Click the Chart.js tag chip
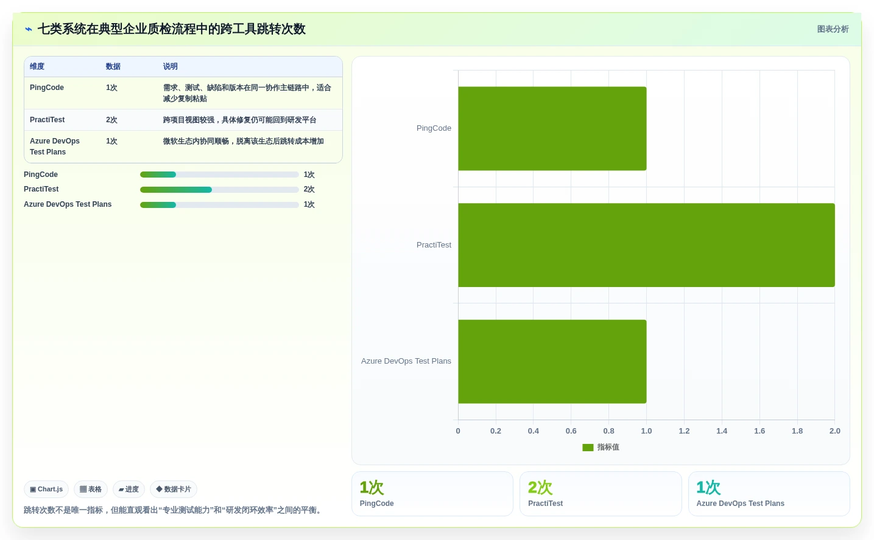Screen dimensions: 874x540 coord(46,490)
